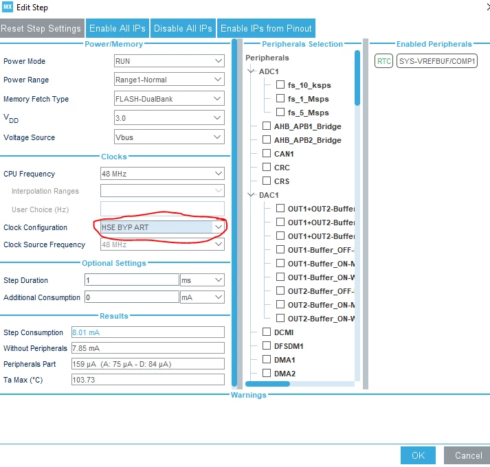Enable the AHB_APB1_Bridge checkbox
This screenshot has width=490, height=467.
tap(267, 126)
